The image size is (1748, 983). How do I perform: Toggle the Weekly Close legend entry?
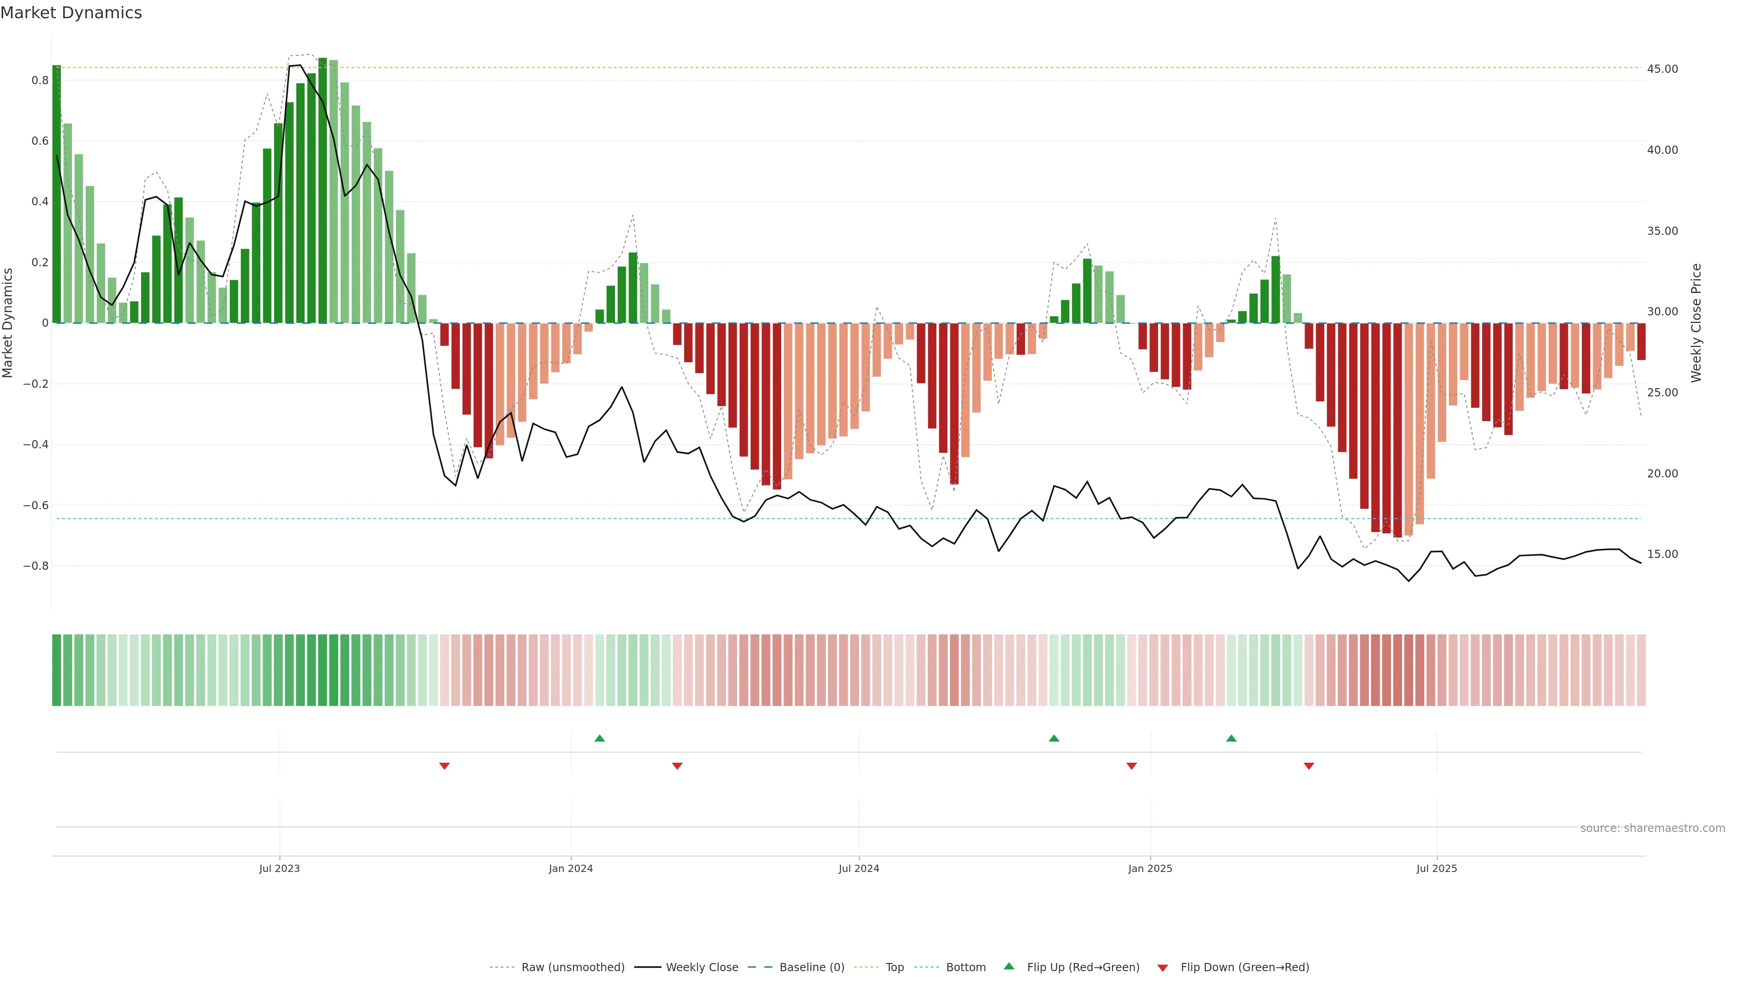[701, 967]
